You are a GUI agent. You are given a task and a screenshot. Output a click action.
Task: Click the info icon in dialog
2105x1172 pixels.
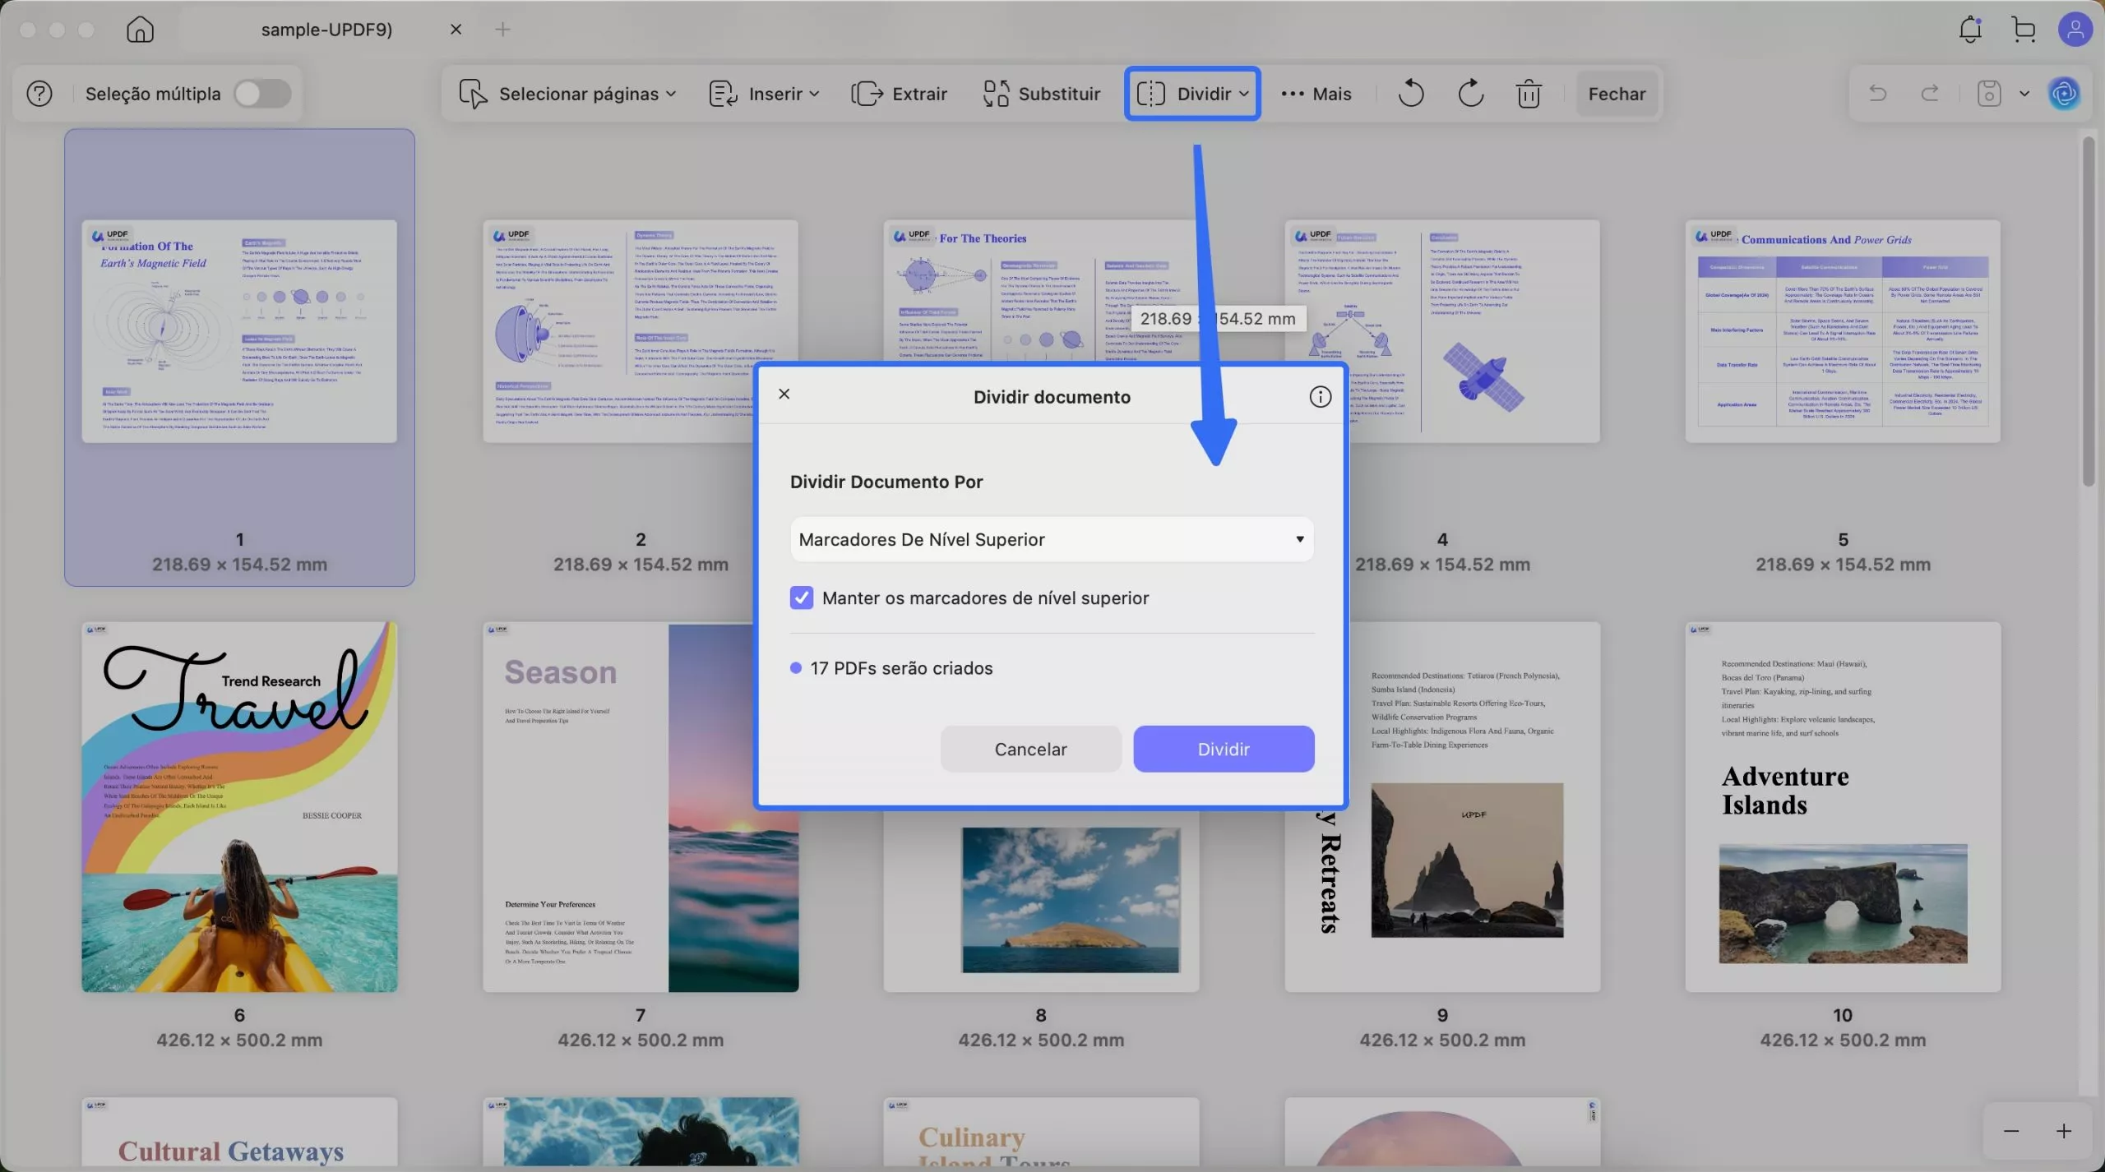click(1320, 397)
